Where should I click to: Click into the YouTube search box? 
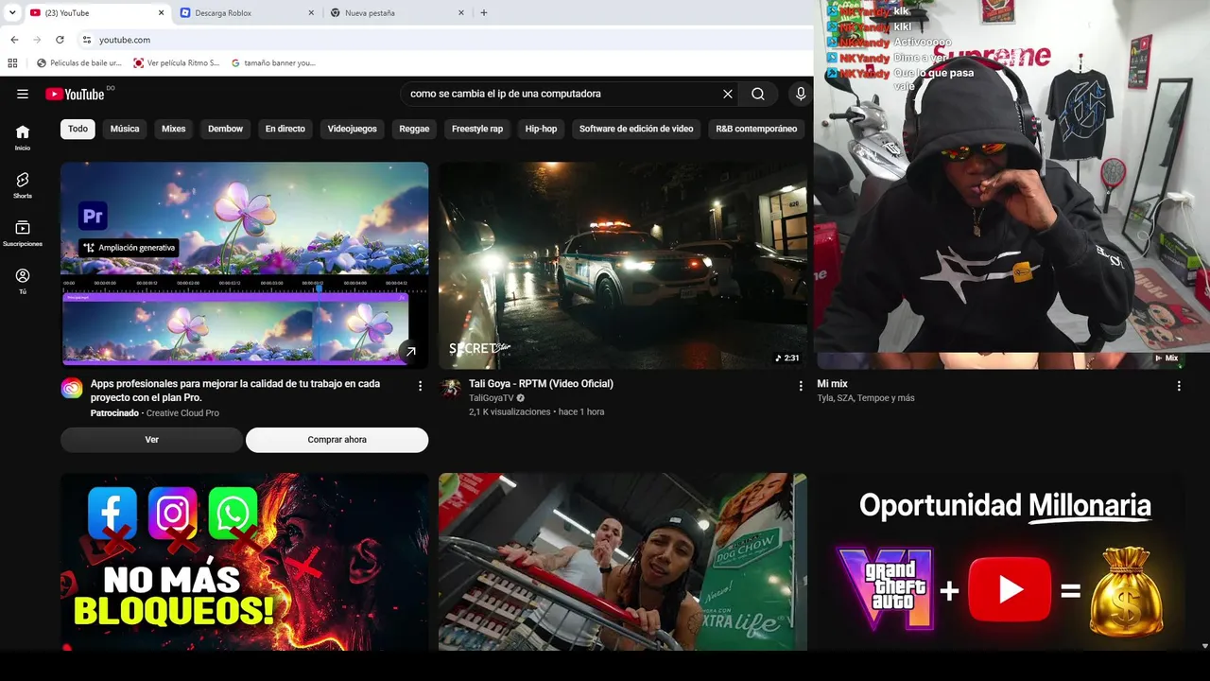click(562, 94)
